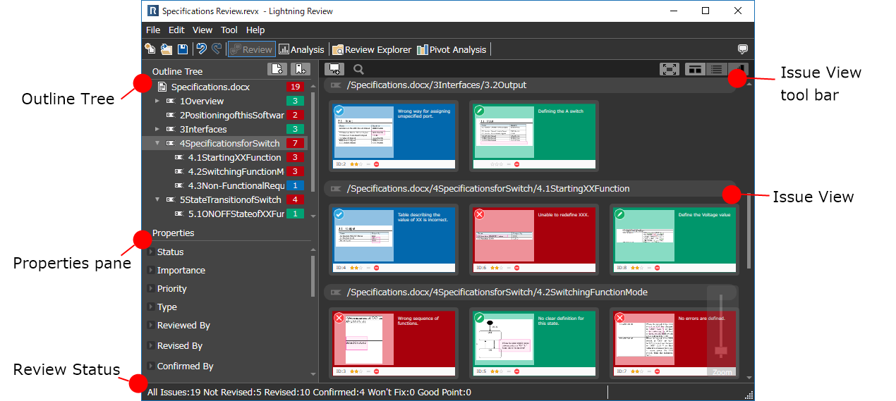Click outline node icon beside 1Overview

click(170, 101)
